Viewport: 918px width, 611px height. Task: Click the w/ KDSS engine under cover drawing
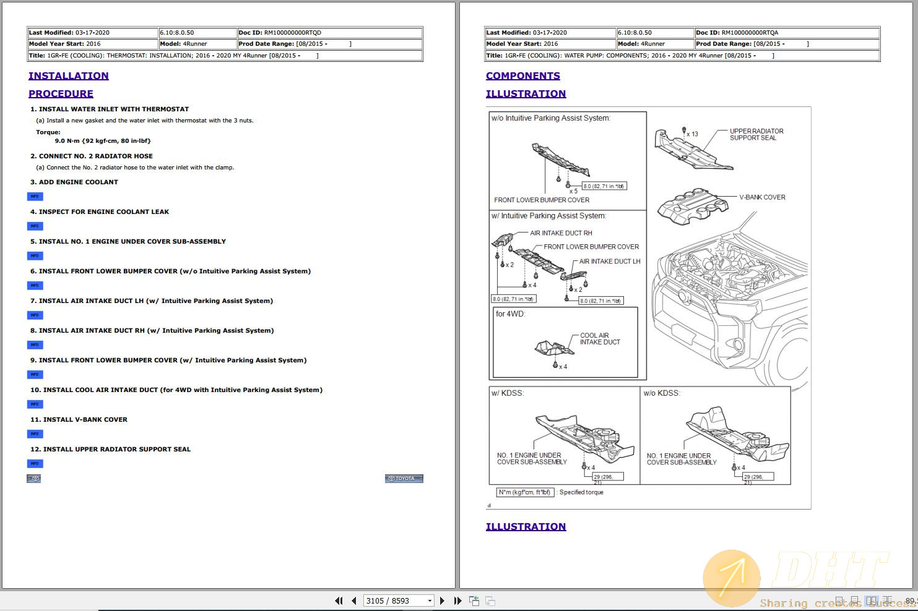585,438
